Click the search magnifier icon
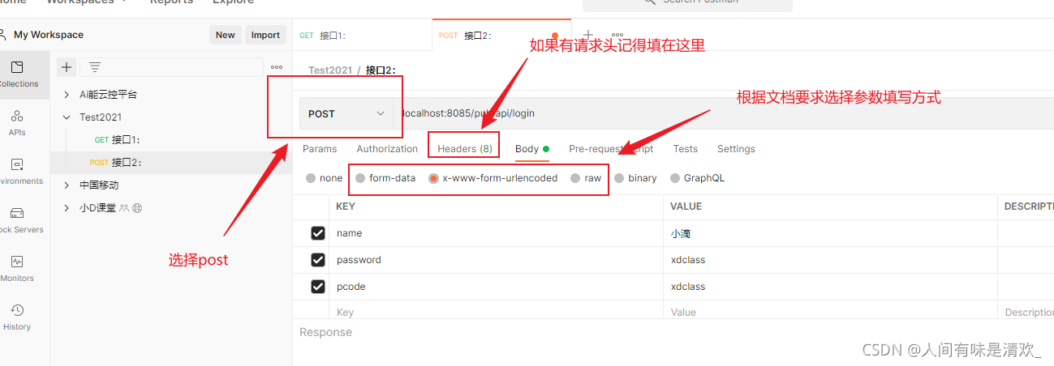Image resolution: width=1054 pixels, height=366 pixels. pyautogui.click(x=648, y=2)
